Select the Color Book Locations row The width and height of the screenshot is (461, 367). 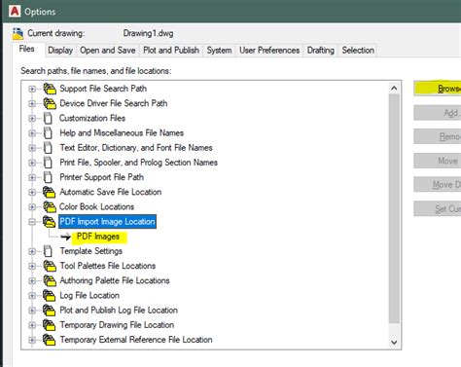[96, 207]
